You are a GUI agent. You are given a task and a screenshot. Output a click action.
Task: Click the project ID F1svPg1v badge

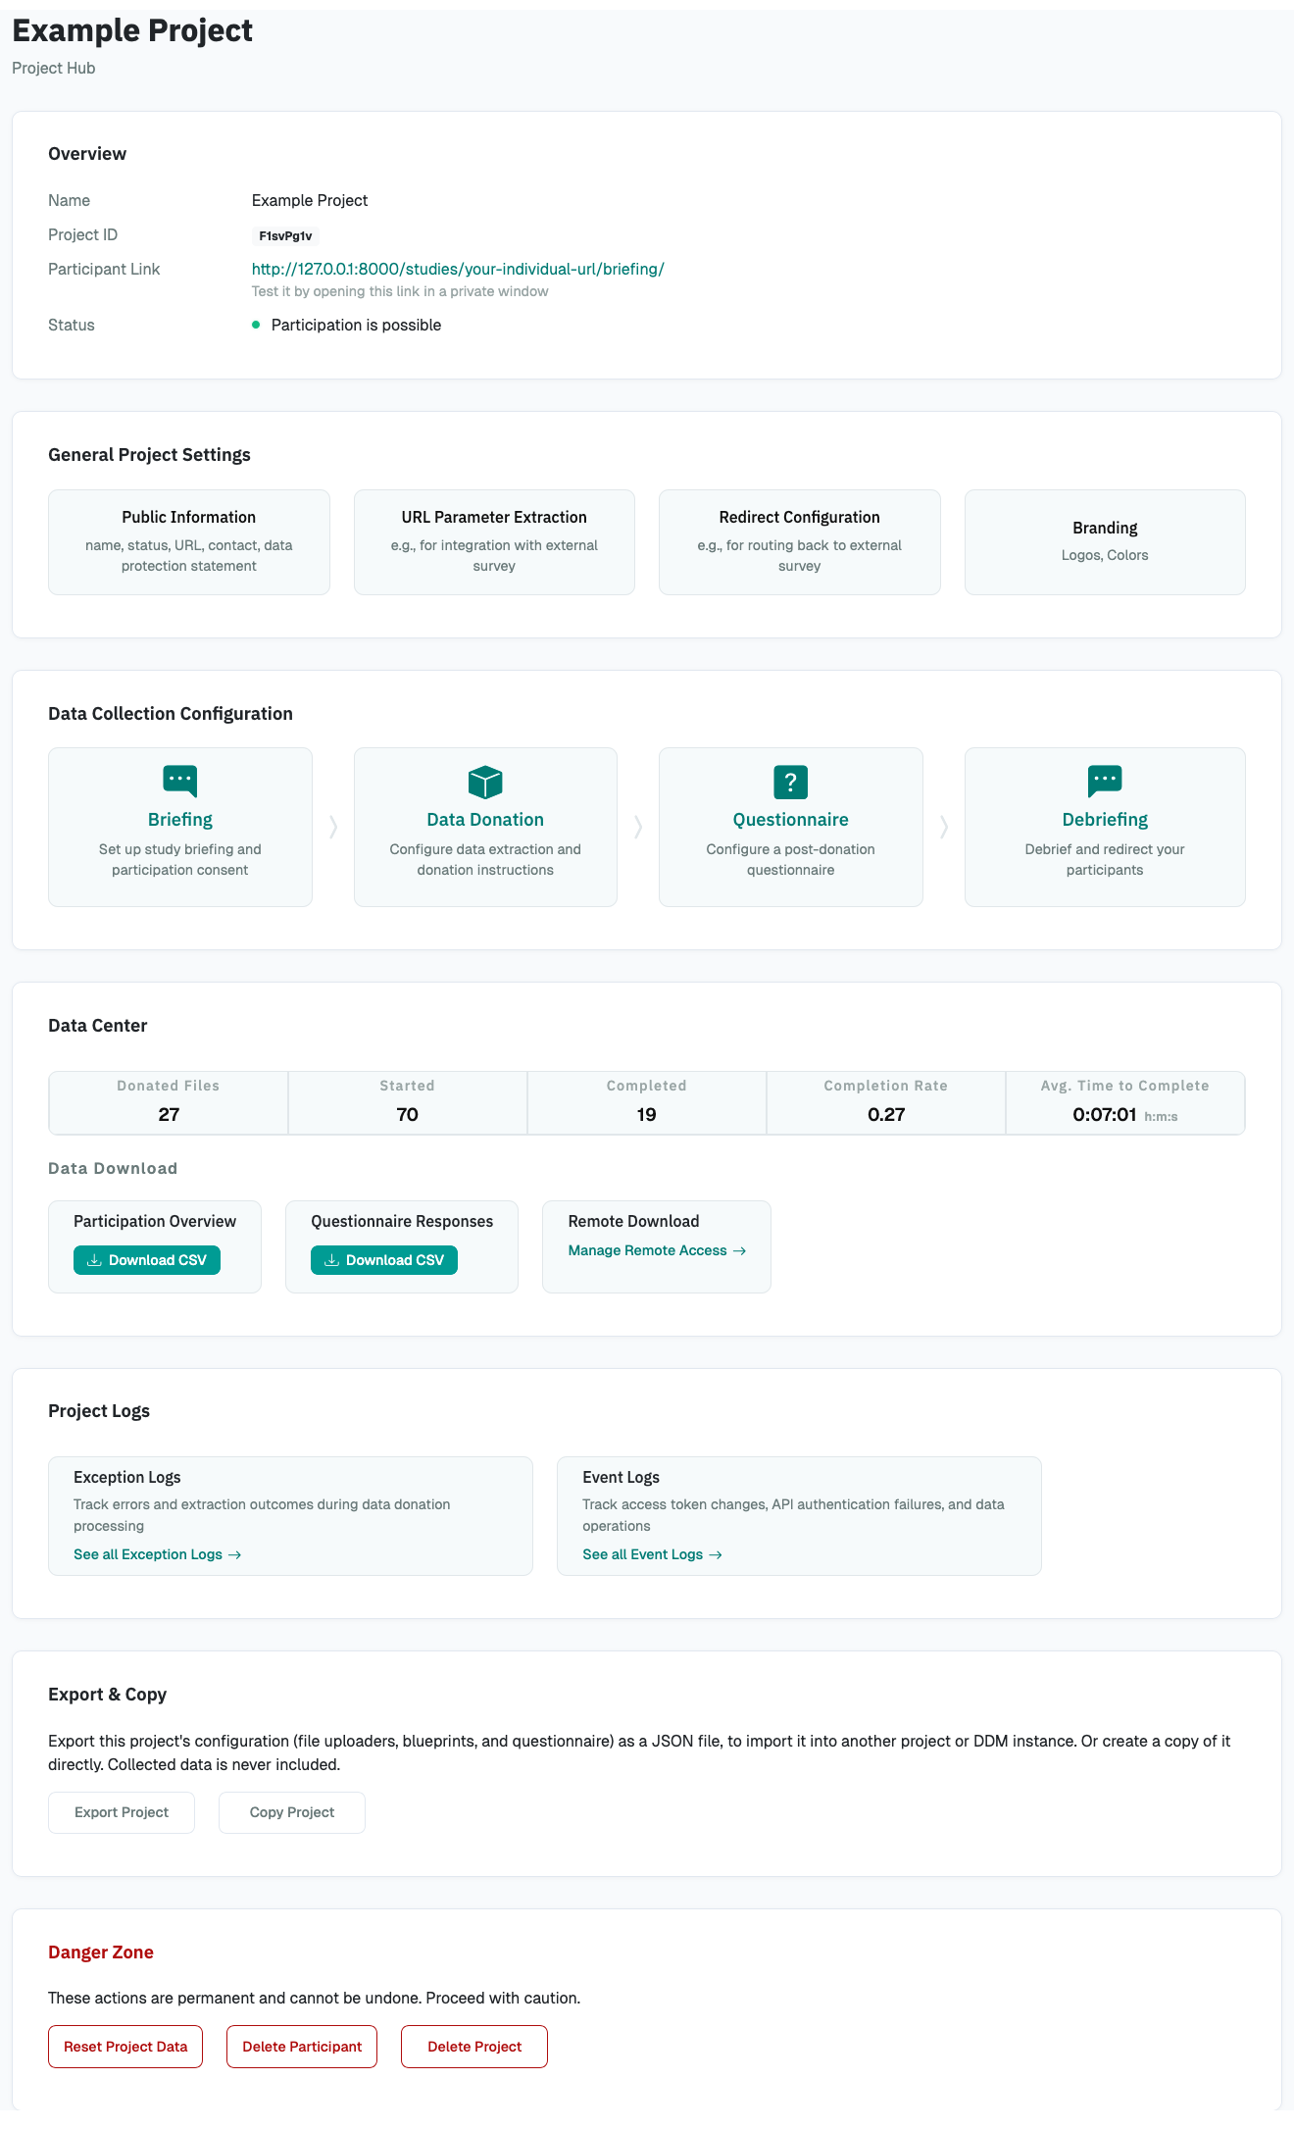[285, 235]
